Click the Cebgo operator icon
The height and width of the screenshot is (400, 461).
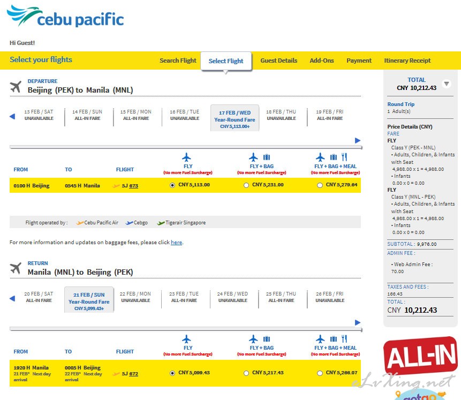point(129,223)
